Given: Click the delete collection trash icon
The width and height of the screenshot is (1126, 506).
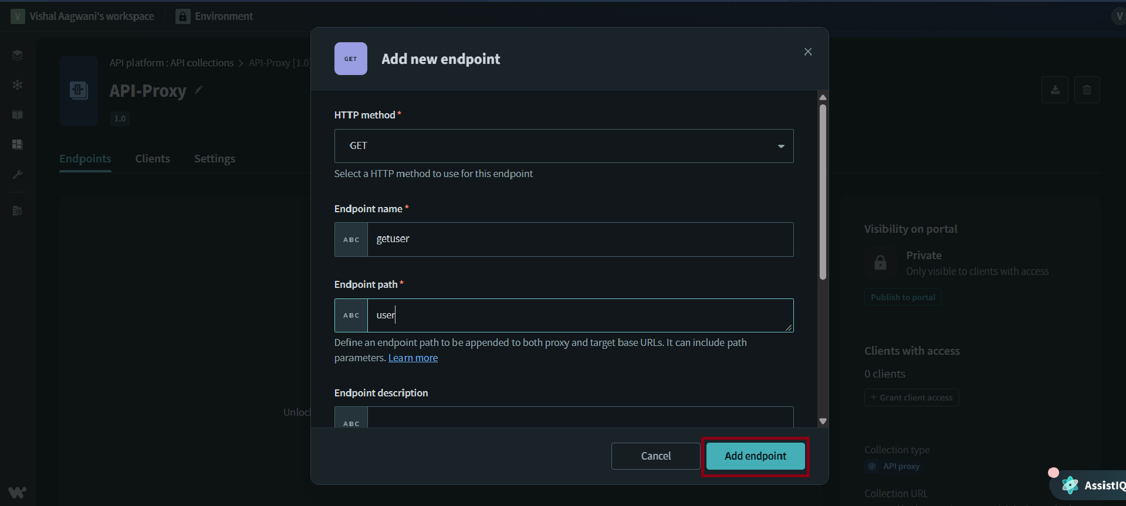Looking at the screenshot, I should point(1087,90).
